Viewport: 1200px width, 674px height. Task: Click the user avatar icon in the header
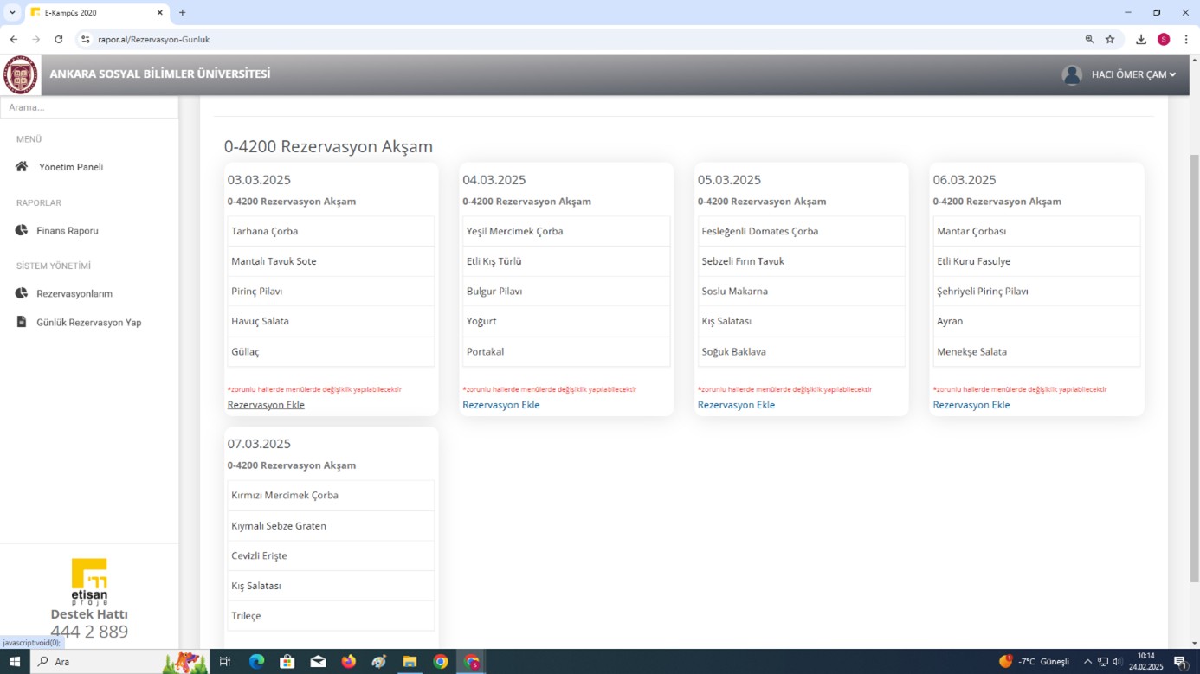(1072, 74)
